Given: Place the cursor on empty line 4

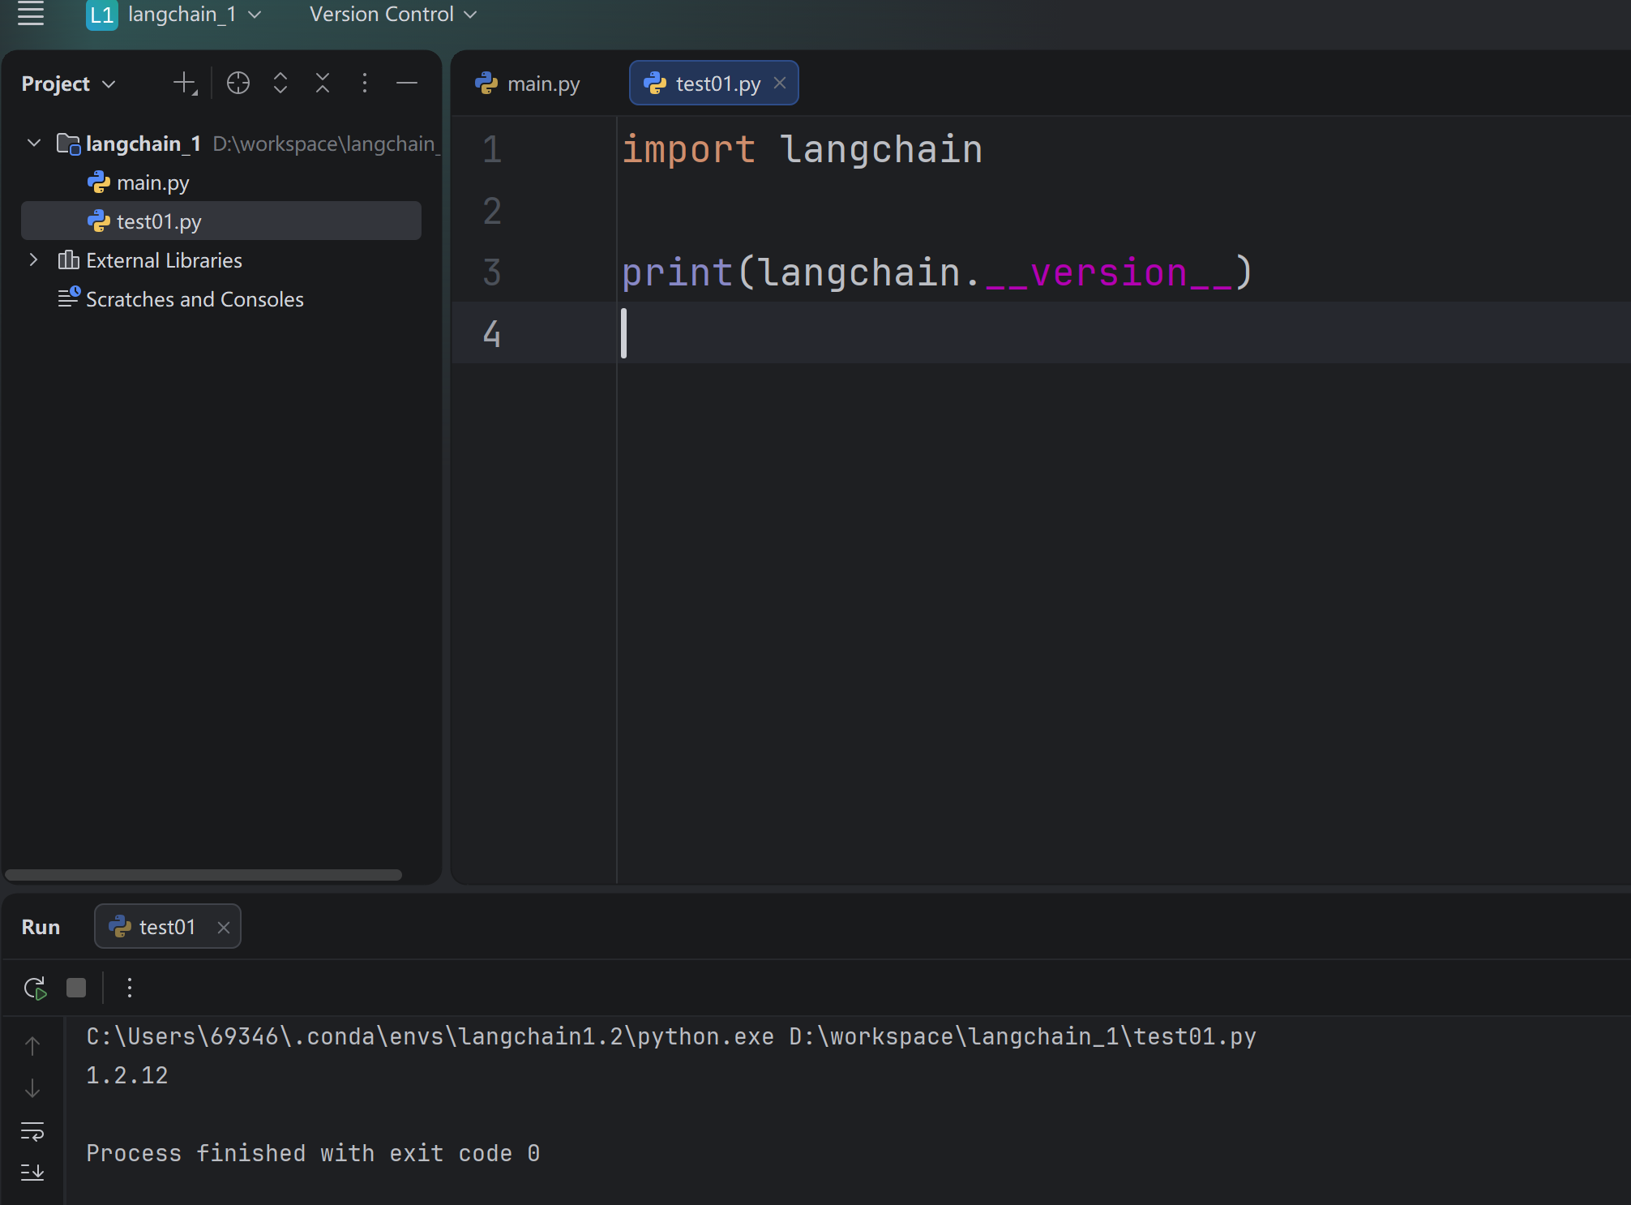Looking at the screenshot, I should (x=1041, y=333).
